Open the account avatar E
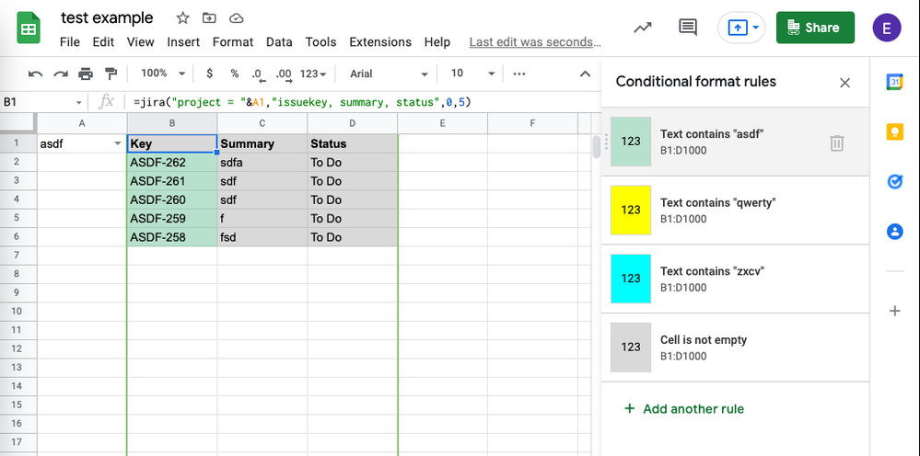 887,28
